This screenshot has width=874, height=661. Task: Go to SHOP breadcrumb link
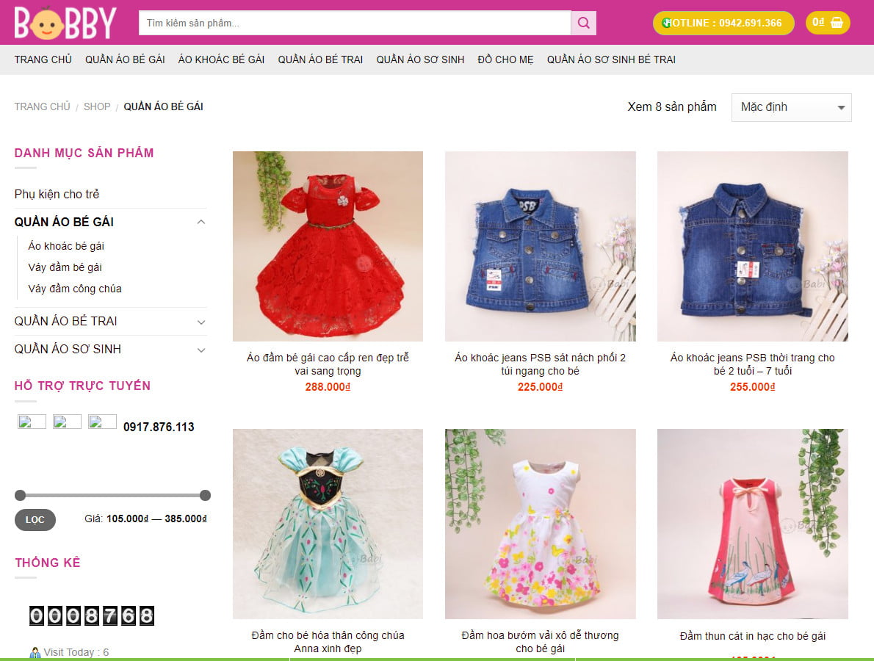[97, 106]
